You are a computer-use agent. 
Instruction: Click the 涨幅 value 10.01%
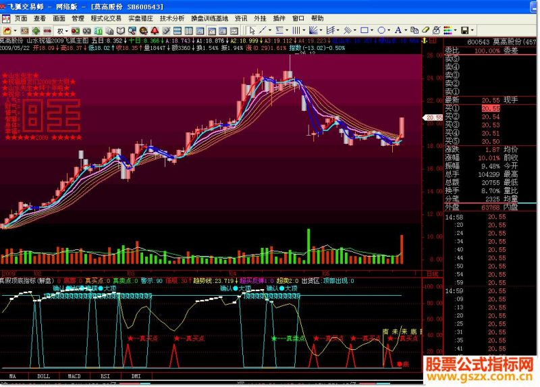tap(489, 158)
